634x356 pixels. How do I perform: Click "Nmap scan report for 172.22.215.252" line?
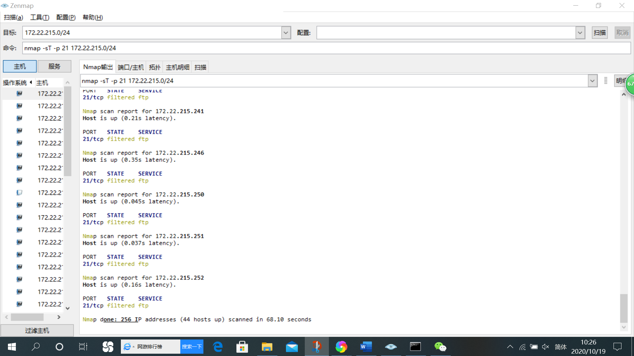point(143,278)
